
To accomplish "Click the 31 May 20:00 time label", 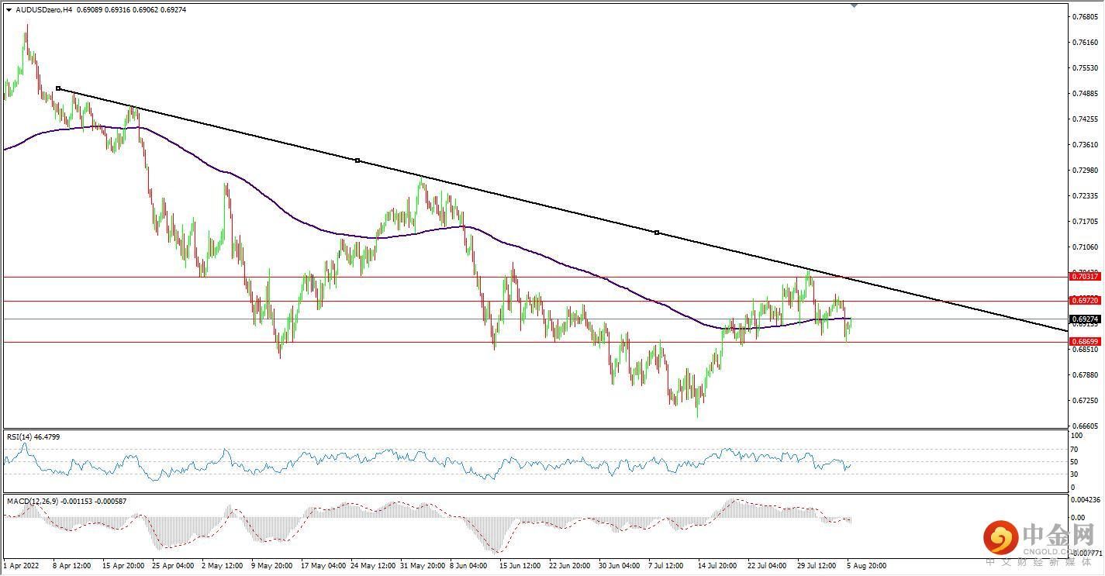I will [x=423, y=566].
